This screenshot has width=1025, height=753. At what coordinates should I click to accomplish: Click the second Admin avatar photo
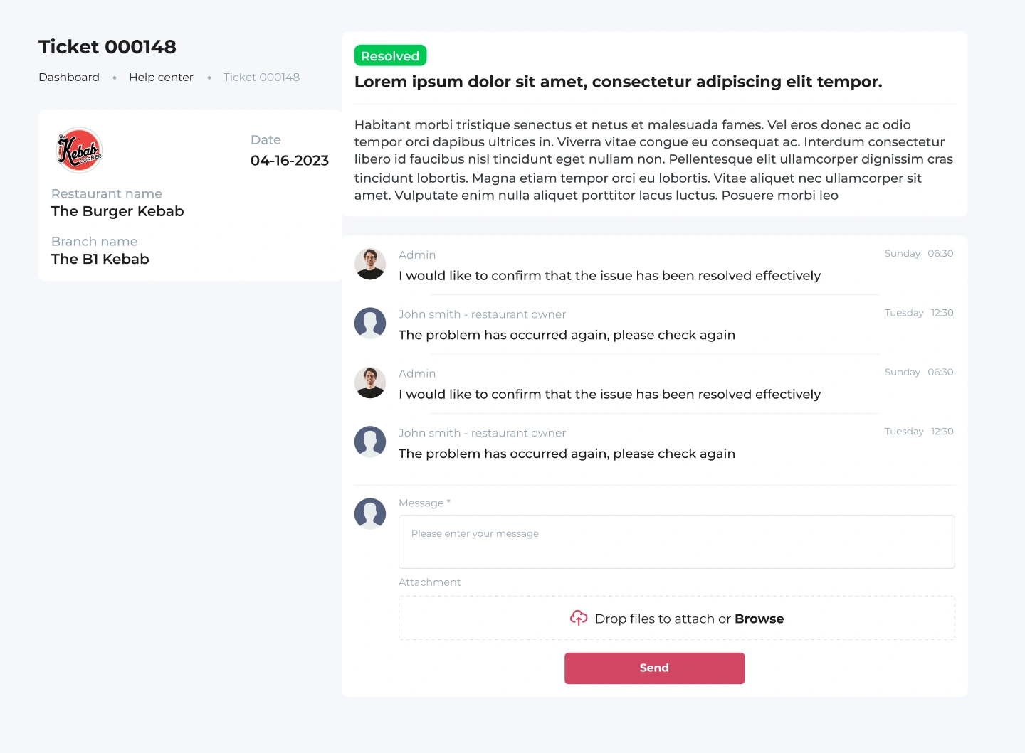coord(370,383)
